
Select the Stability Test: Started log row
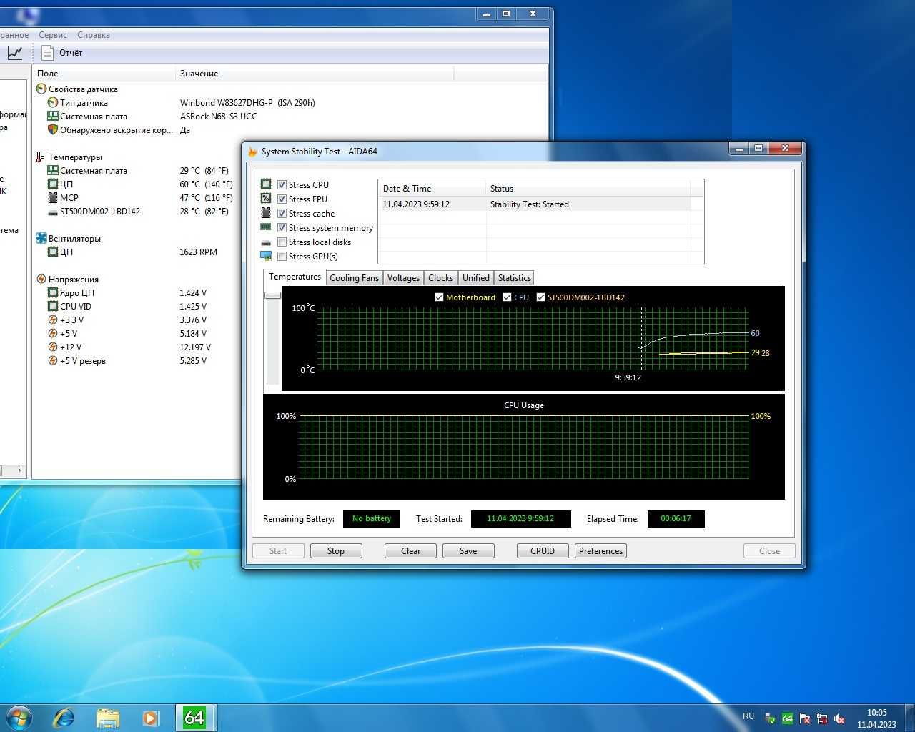(535, 204)
